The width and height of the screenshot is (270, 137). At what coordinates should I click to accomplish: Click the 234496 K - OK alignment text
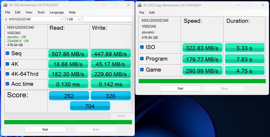18,41
